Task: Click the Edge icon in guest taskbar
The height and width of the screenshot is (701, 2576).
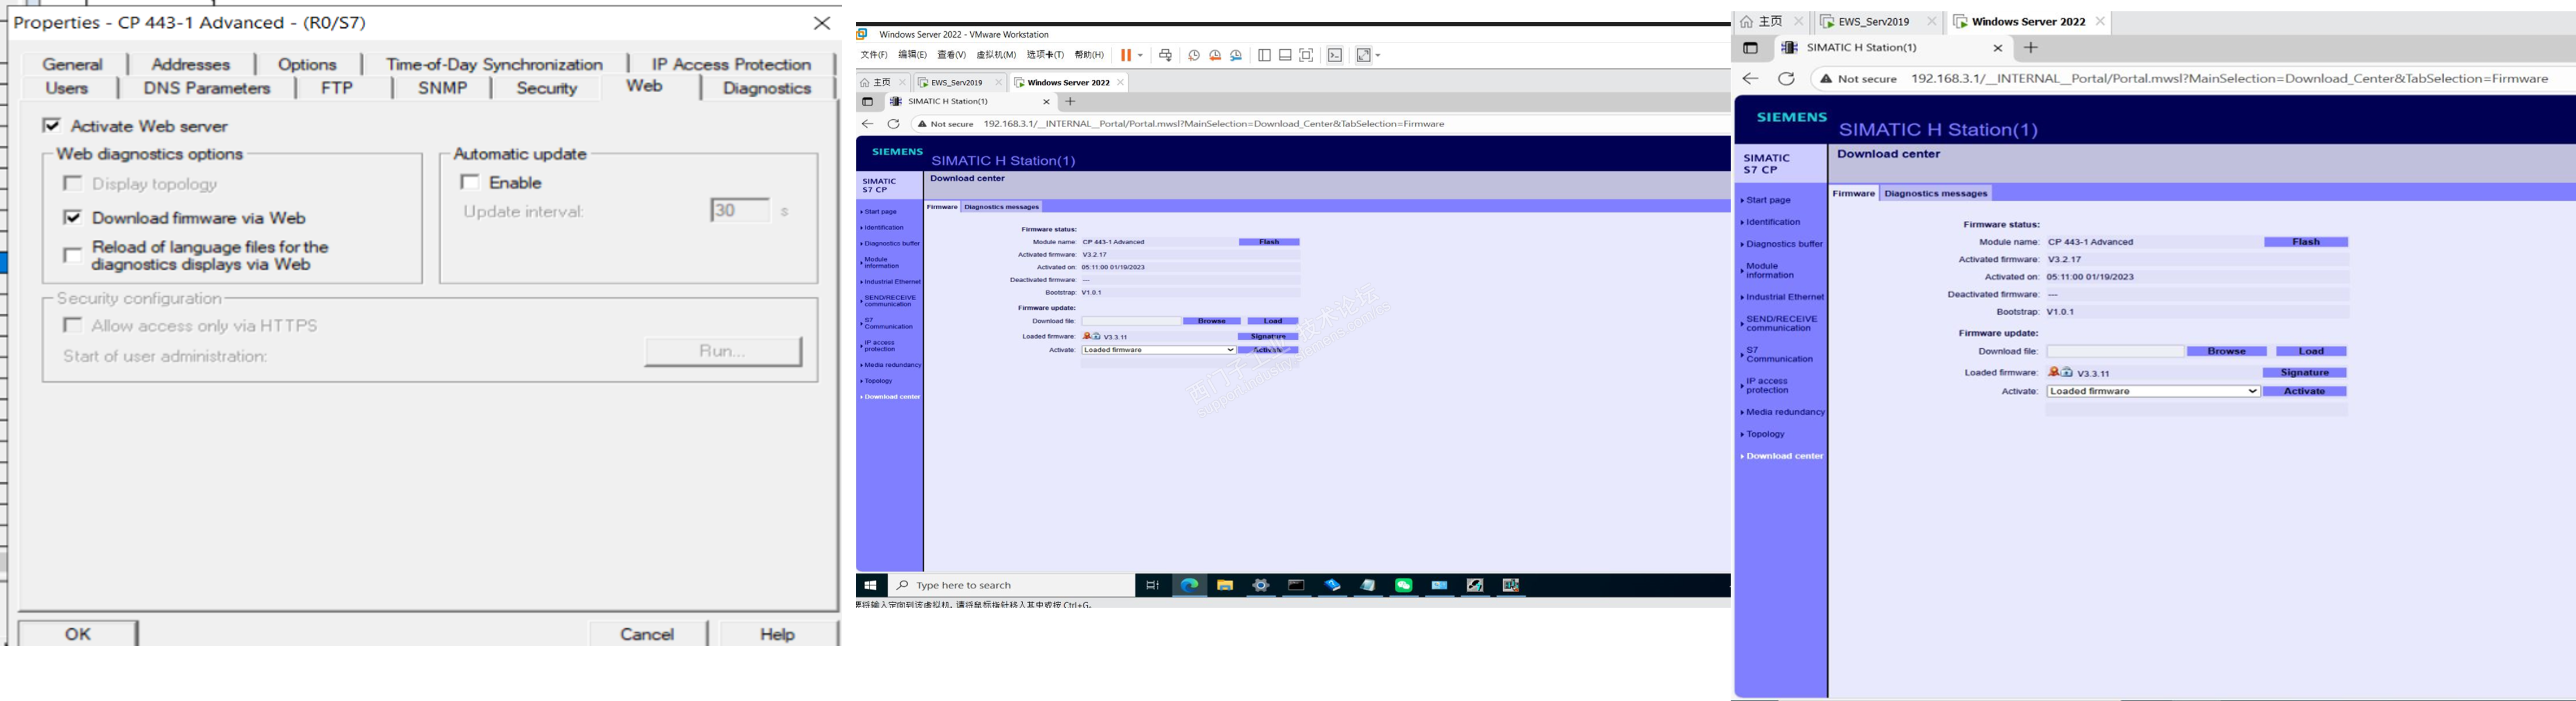Action: click(x=1189, y=585)
